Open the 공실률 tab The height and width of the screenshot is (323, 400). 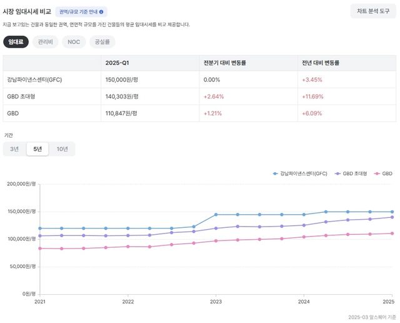(x=102, y=42)
